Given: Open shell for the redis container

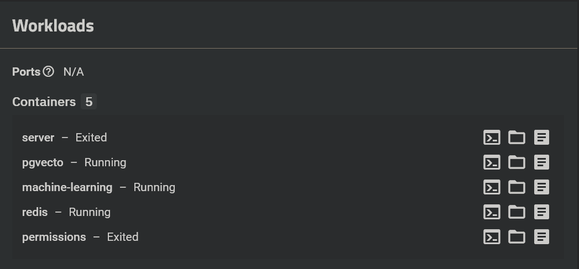Looking at the screenshot, I should (x=492, y=212).
